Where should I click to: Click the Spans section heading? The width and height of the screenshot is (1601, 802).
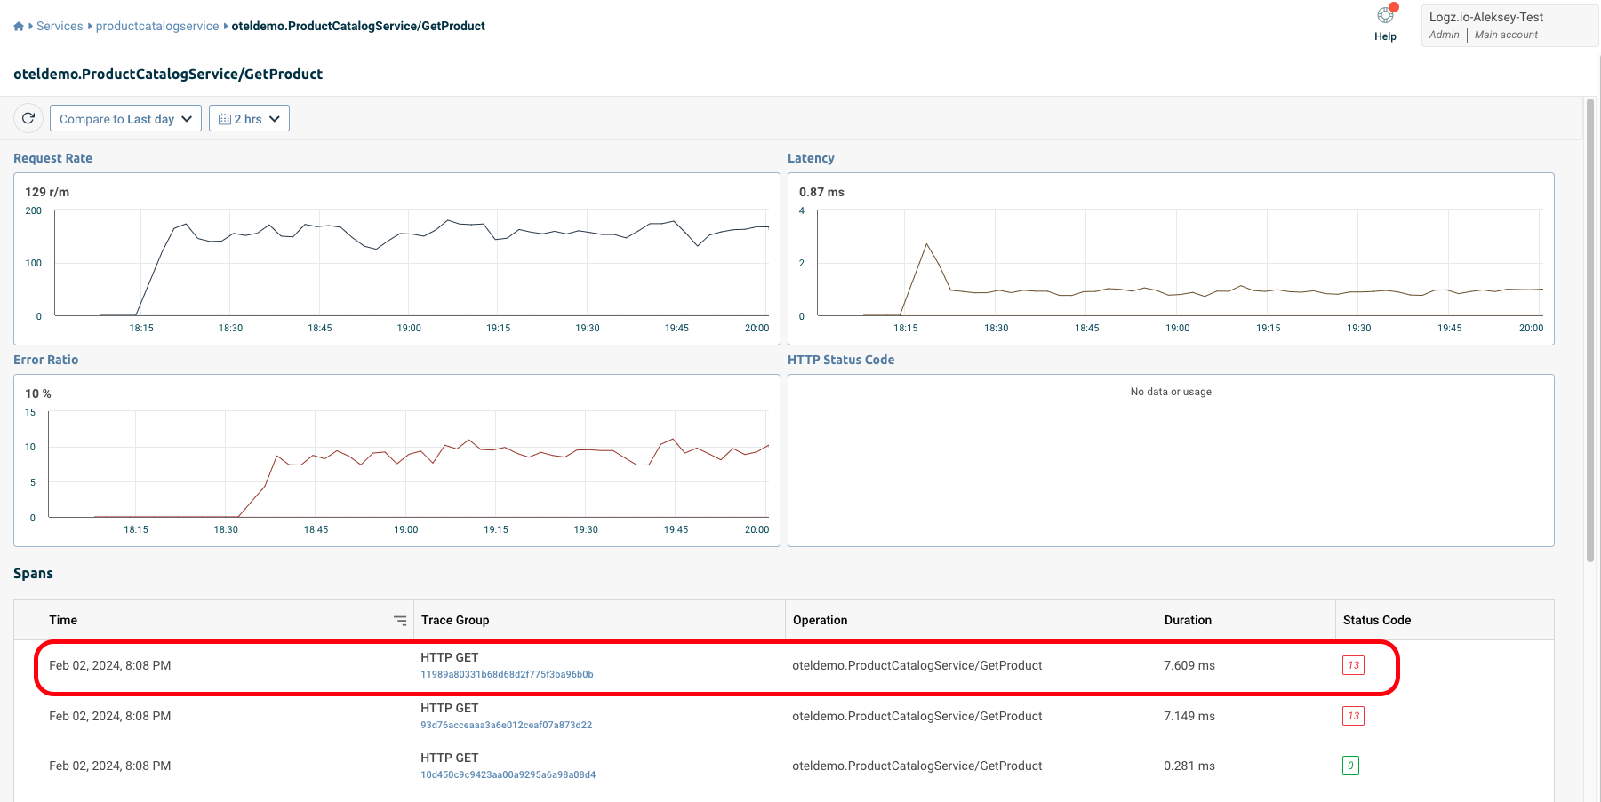33,574
